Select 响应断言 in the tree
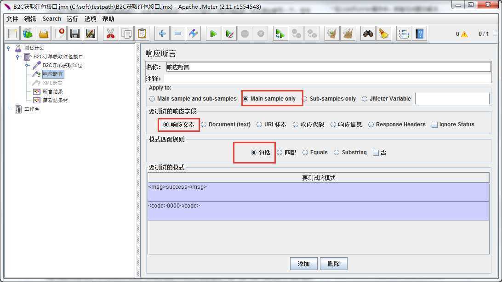Screen dimensions: 502x282 pyautogui.click(x=53, y=74)
